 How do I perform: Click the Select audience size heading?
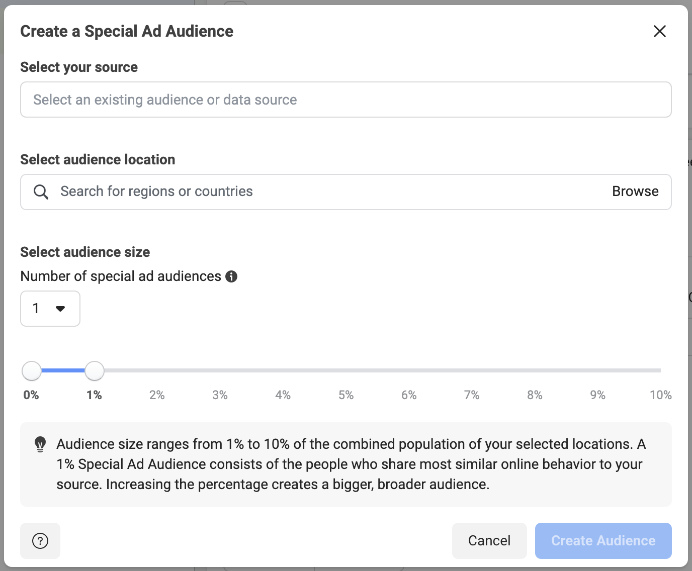[x=85, y=252]
